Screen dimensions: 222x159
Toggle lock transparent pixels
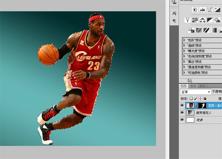[191, 99]
